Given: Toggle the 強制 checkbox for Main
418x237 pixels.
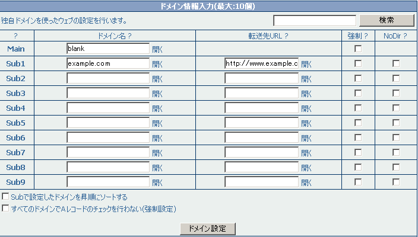Looking at the screenshot, I should pyautogui.click(x=358, y=49).
